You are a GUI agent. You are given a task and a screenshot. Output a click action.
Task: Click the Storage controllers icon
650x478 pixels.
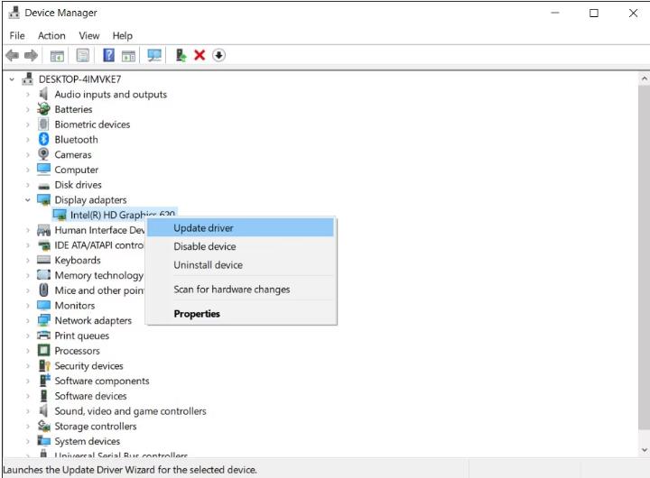coord(43,426)
